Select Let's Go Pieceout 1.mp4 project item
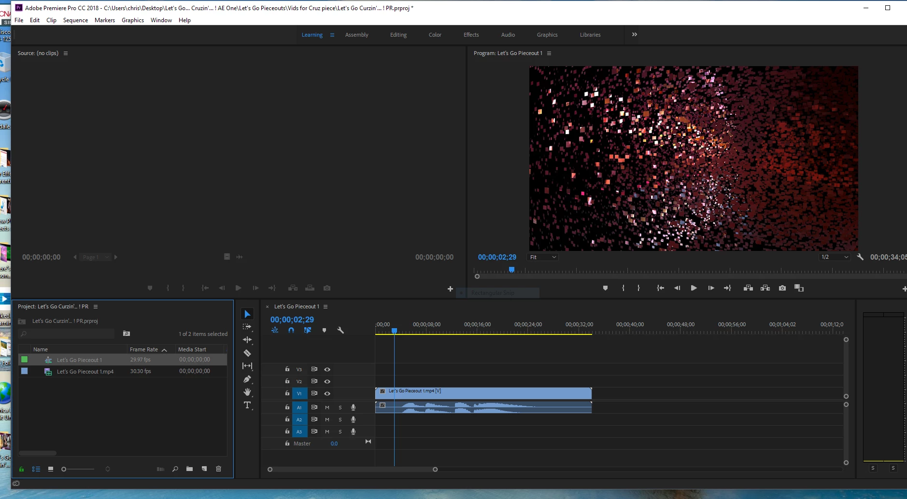907x499 pixels. 123,372
